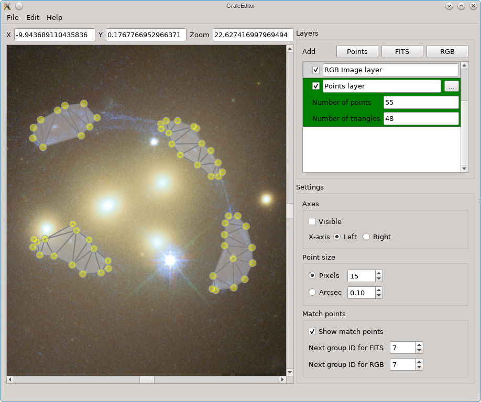
Task: Click image view scroll right arrow
Action: pyautogui.click(x=282, y=379)
